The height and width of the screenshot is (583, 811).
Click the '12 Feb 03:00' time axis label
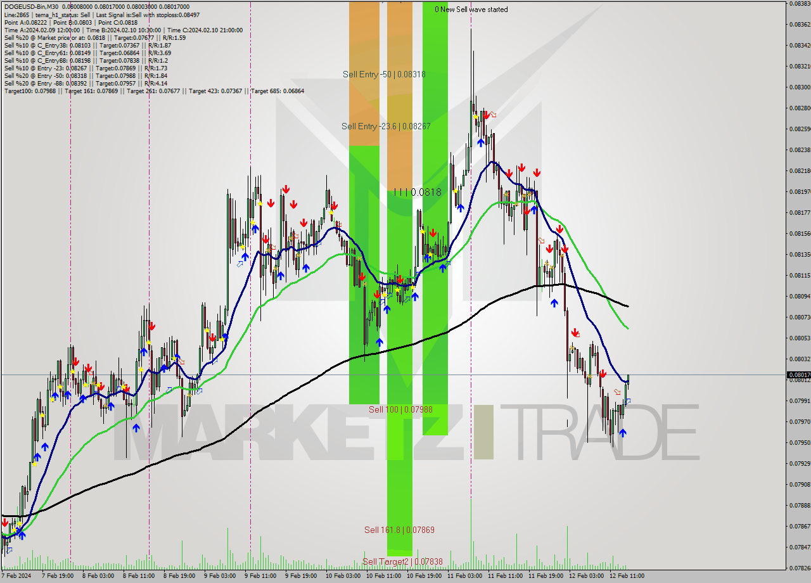coord(586,576)
